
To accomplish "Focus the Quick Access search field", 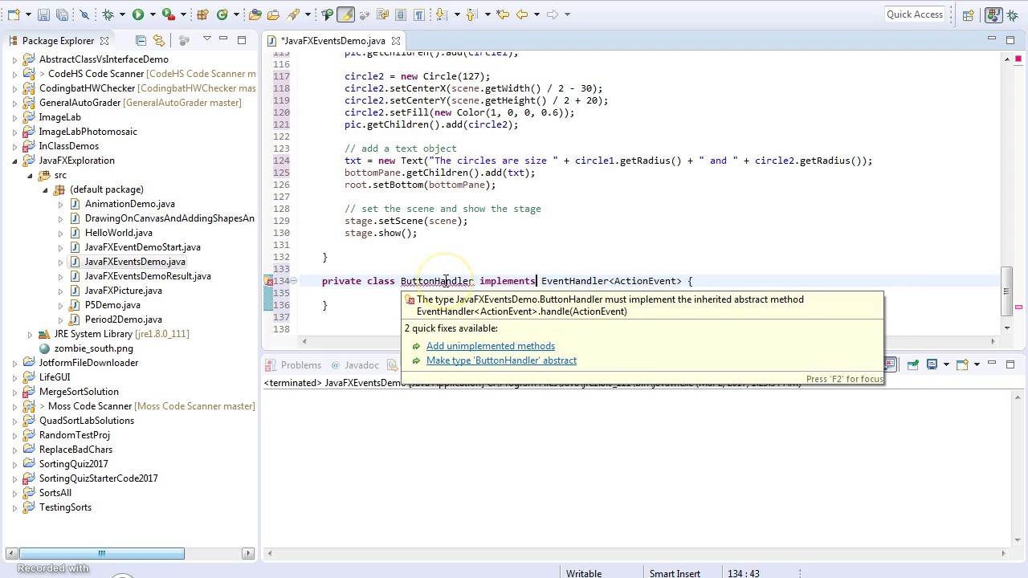I will coord(915,14).
